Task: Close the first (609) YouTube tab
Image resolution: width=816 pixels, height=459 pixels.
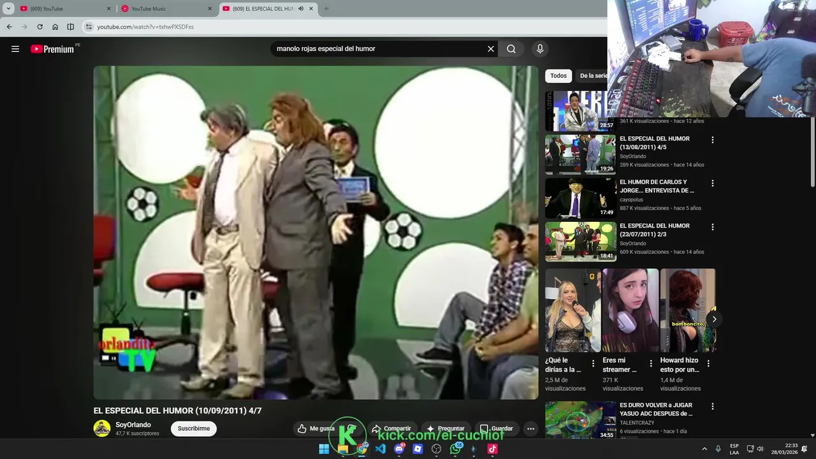Action: tap(108, 9)
